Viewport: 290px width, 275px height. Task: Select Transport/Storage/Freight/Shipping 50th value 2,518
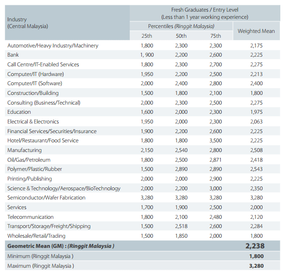[x=181, y=226]
